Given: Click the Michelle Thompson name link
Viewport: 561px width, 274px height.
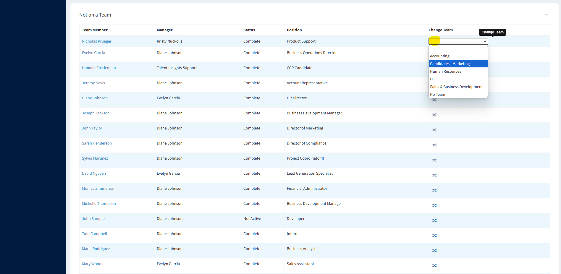Looking at the screenshot, I should [99, 204].
